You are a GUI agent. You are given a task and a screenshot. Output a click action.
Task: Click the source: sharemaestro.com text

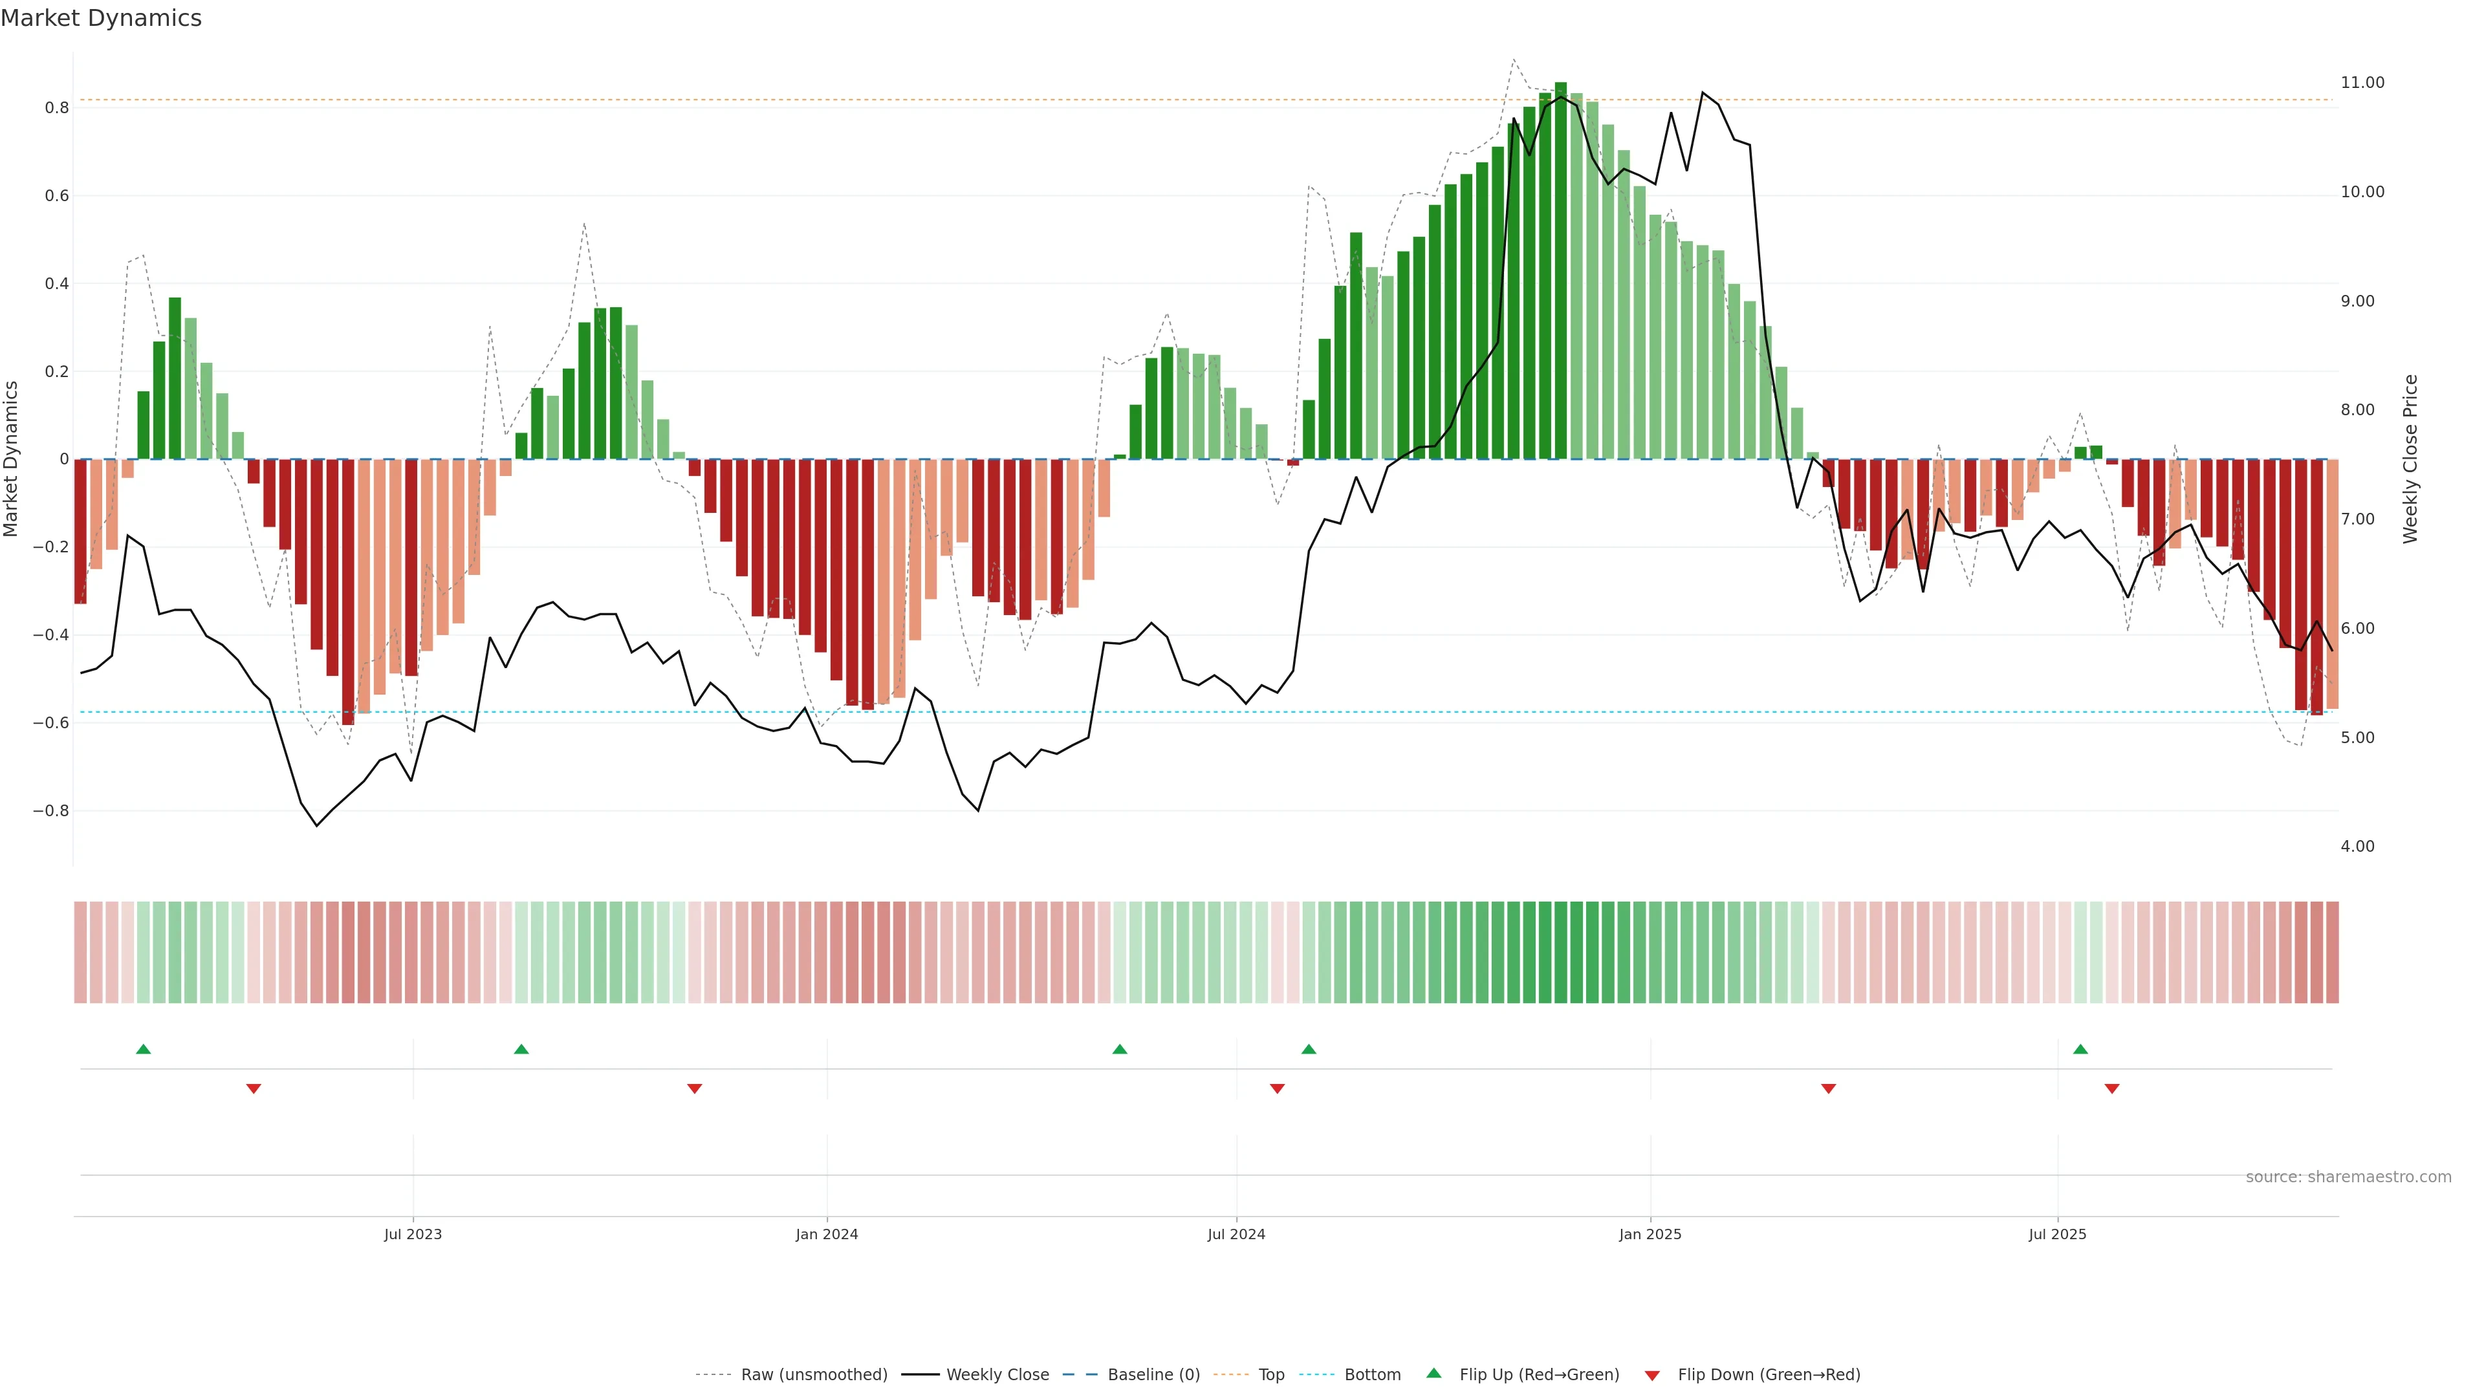(2348, 1177)
